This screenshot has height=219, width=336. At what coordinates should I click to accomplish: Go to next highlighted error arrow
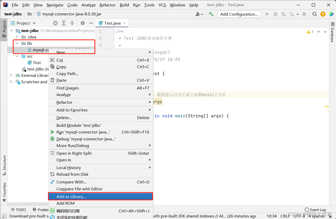pyautogui.click(x=325, y=32)
